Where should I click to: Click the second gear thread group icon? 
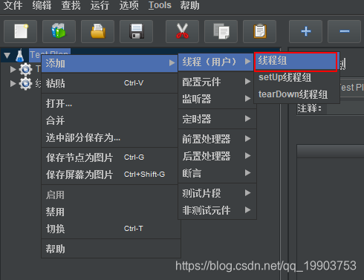click(x=25, y=84)
